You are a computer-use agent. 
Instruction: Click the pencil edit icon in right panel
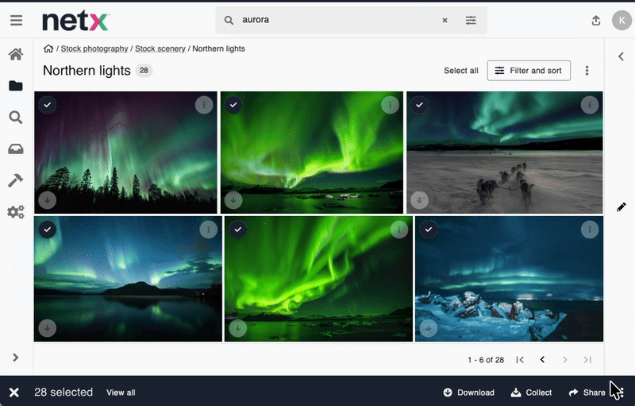click(x=621, y=207)
